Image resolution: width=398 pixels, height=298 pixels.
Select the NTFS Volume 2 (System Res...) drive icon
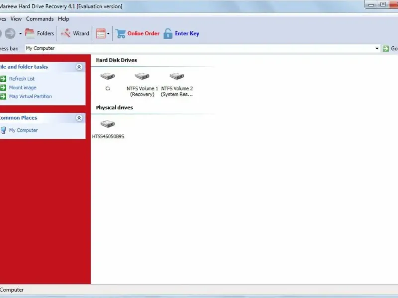pyautogui.click(x=177, y=76)
